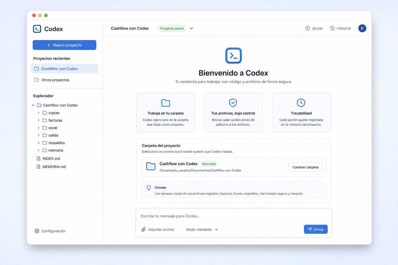This screenshot has height=265, width=398.
Task: Click folder icon beside Otros proyectos
Action: [x=37, y=80]
